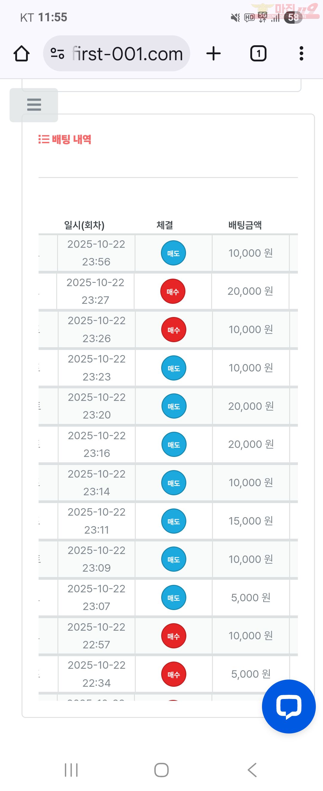Select the 배팅금액 column header
This screenshot has width=323, height=791.
click(x=245, y=225)
